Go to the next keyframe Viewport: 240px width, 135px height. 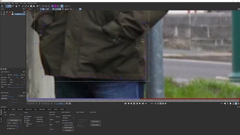(231, 103)
